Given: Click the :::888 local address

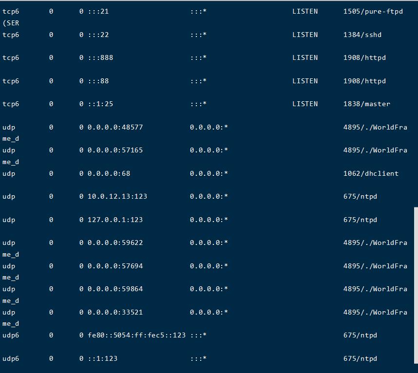Looking at the screenshot, I should (x=100, y=57).
